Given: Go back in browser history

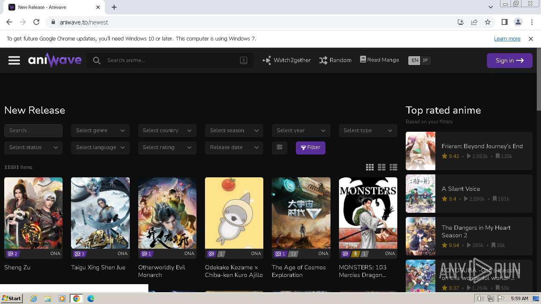Looking at the screenshot, I should click(9, 22).
